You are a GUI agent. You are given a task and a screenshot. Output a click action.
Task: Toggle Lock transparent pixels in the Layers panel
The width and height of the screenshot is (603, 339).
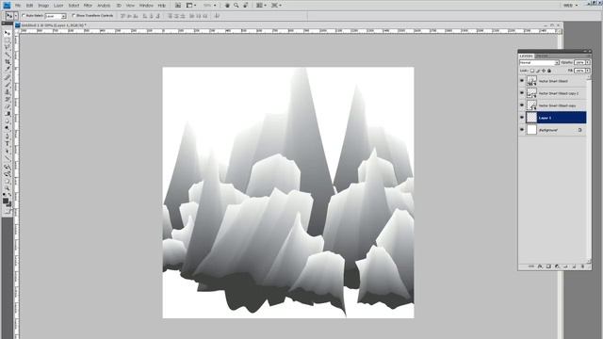point(532,71)
